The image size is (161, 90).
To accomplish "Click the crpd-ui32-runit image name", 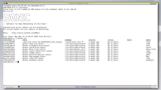I will coord(42,42).
